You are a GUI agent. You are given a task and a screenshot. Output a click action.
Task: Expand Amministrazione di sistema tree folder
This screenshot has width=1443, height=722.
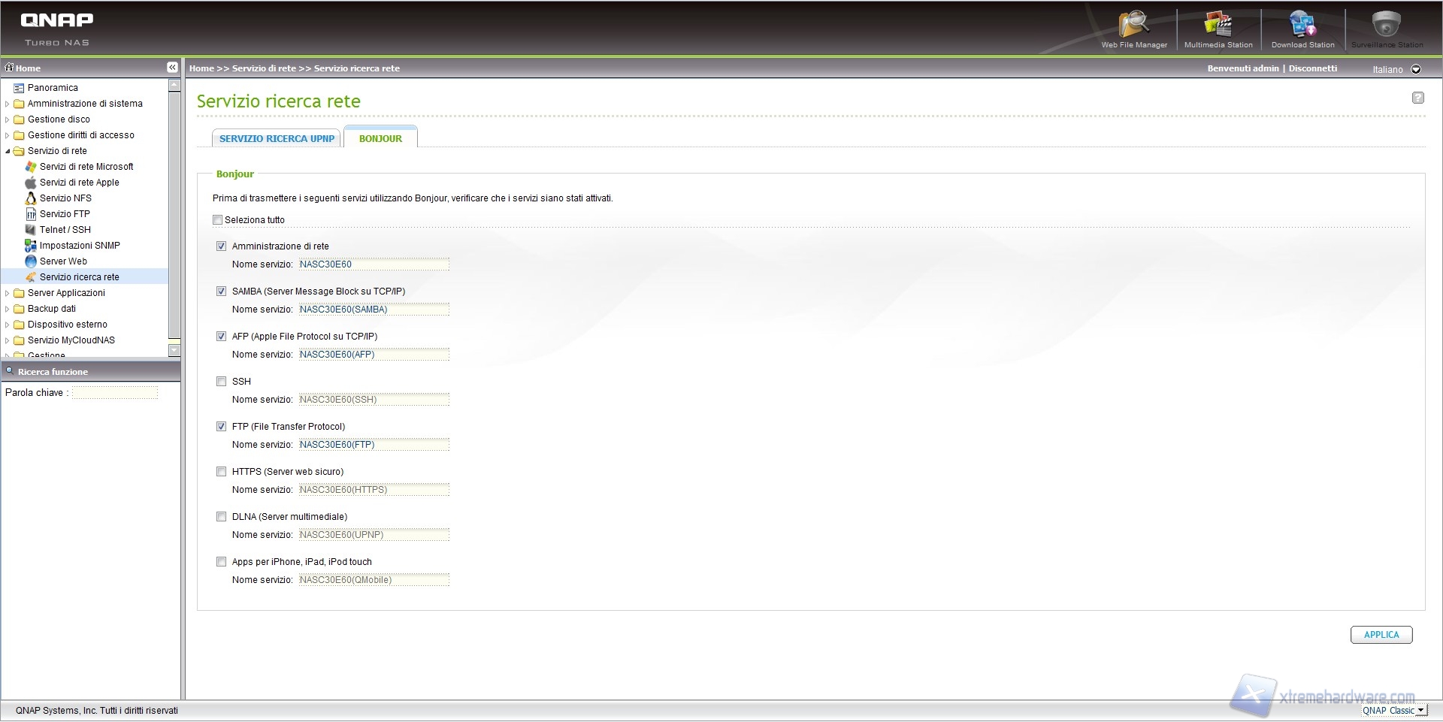click(8, 104)
